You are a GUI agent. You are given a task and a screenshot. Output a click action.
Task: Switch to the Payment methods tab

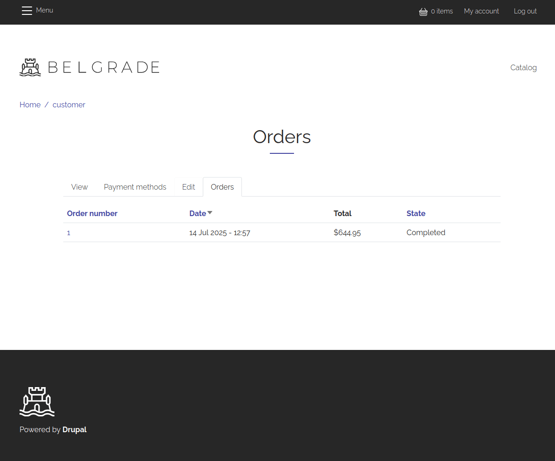[135, 187]
